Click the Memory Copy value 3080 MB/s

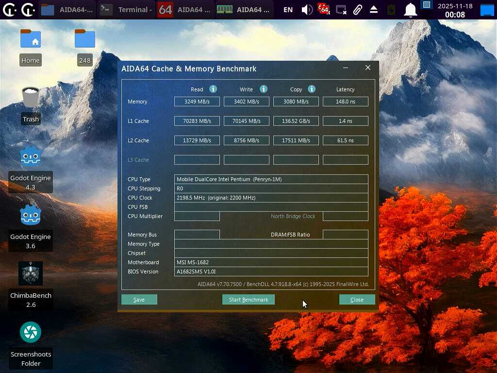[x=296, y=102]
